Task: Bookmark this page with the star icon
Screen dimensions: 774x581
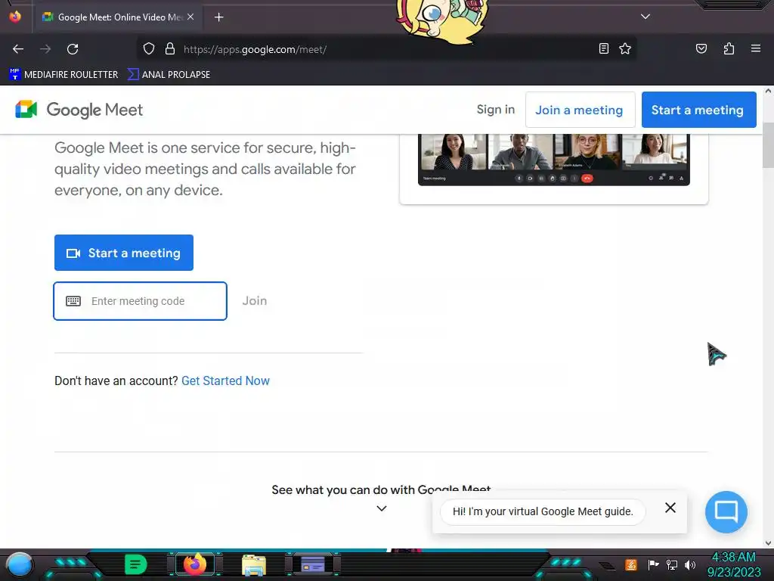Action: (x=625, y=48)
